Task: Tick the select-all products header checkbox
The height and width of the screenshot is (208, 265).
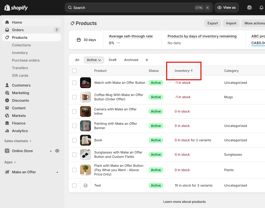Action: pos(74,71)
